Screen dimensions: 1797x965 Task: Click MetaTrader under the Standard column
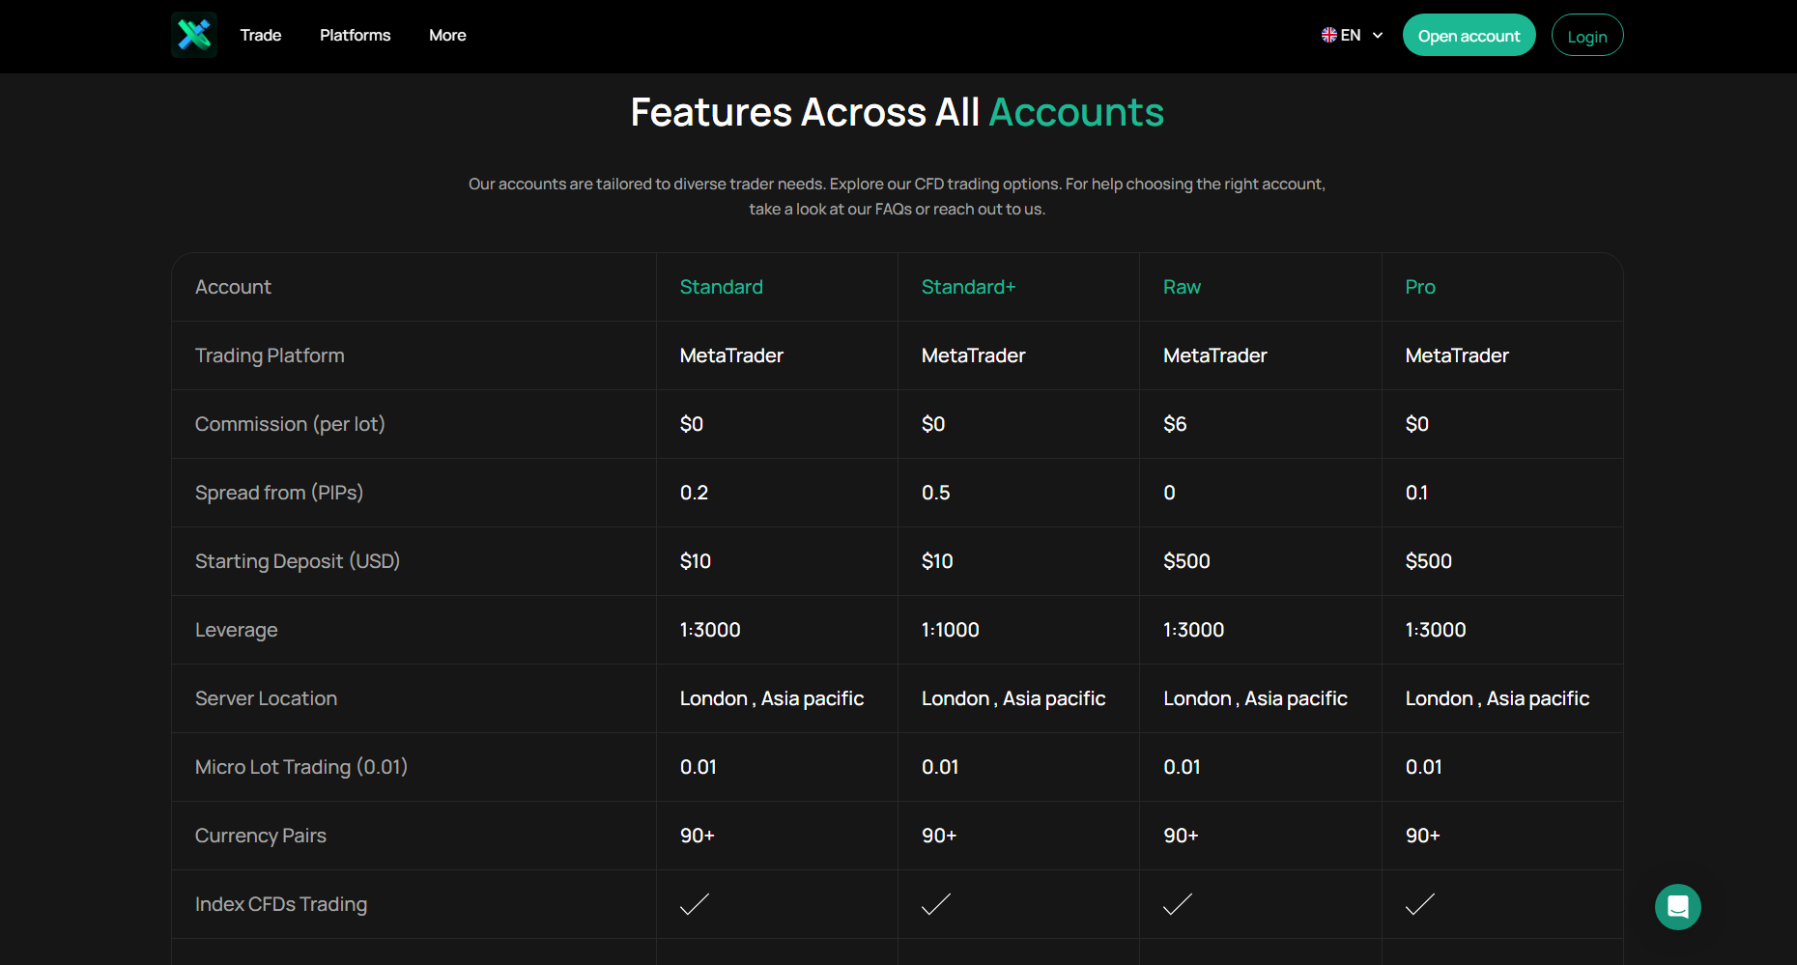click(x=731, y=355)
